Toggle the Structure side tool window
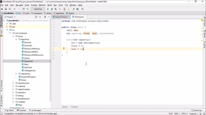The image size is (206, 115). coord(1,85)
